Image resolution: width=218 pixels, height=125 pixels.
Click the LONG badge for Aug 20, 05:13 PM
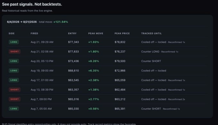[14, 61]
